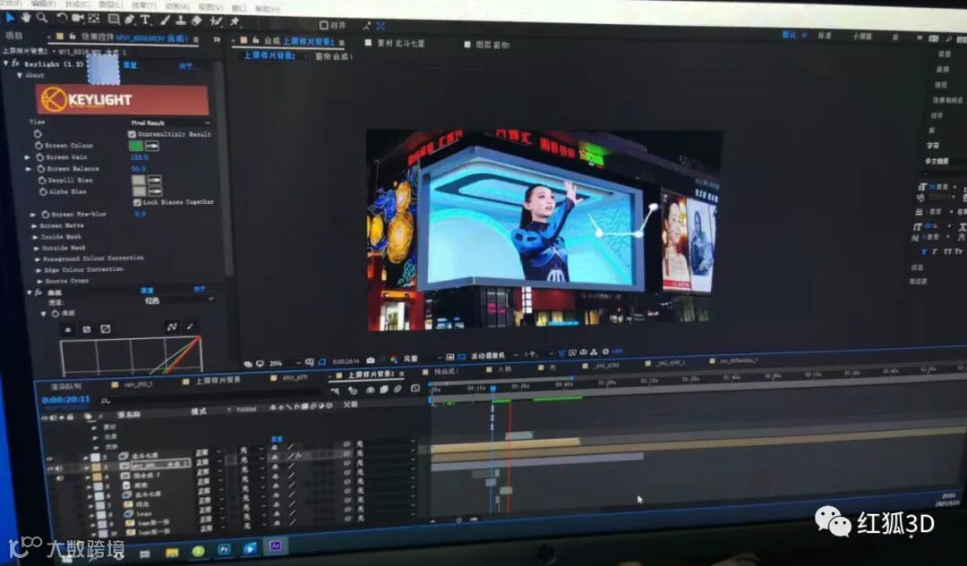Switch to the 渲染队列 tab
This screenshot has width=967, height=566.
tap(65, 385)
